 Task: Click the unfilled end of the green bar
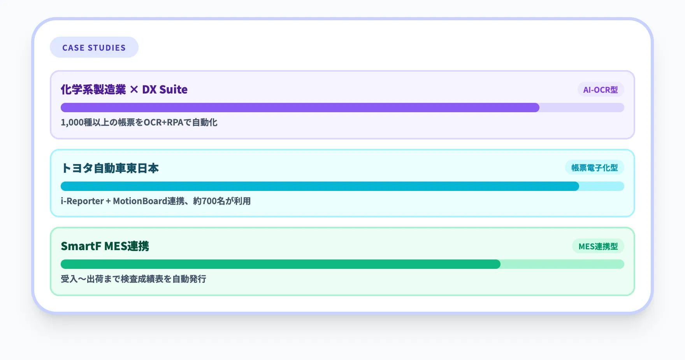coord(562,264)
